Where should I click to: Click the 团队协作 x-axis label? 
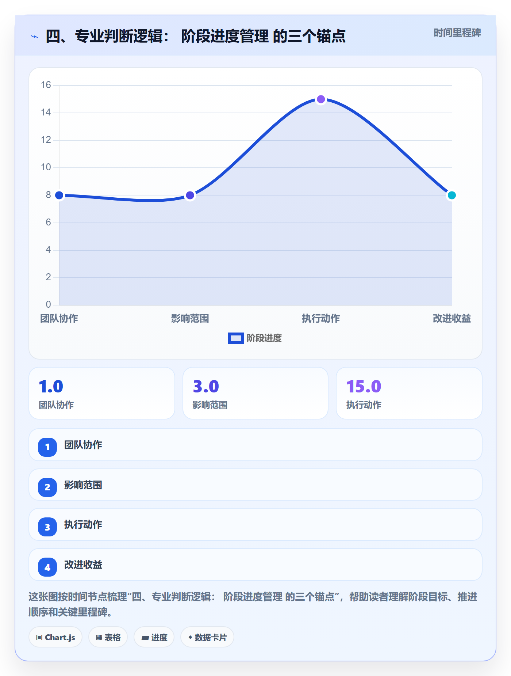tap(59, 319)
